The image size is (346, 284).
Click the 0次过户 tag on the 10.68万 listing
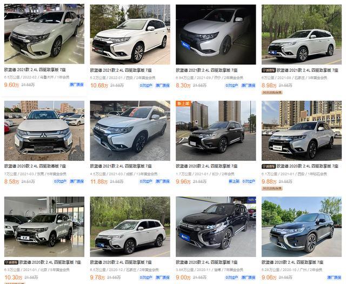coord(146,85)
